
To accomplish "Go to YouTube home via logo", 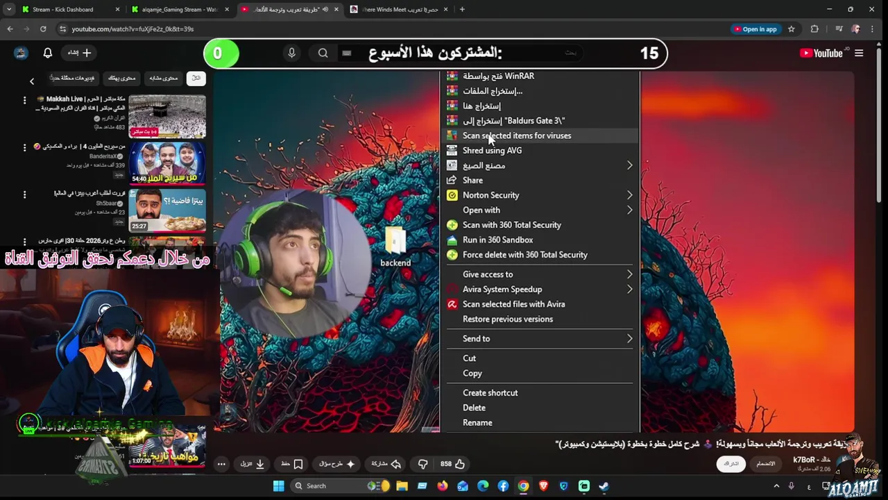I will (821, 53).
